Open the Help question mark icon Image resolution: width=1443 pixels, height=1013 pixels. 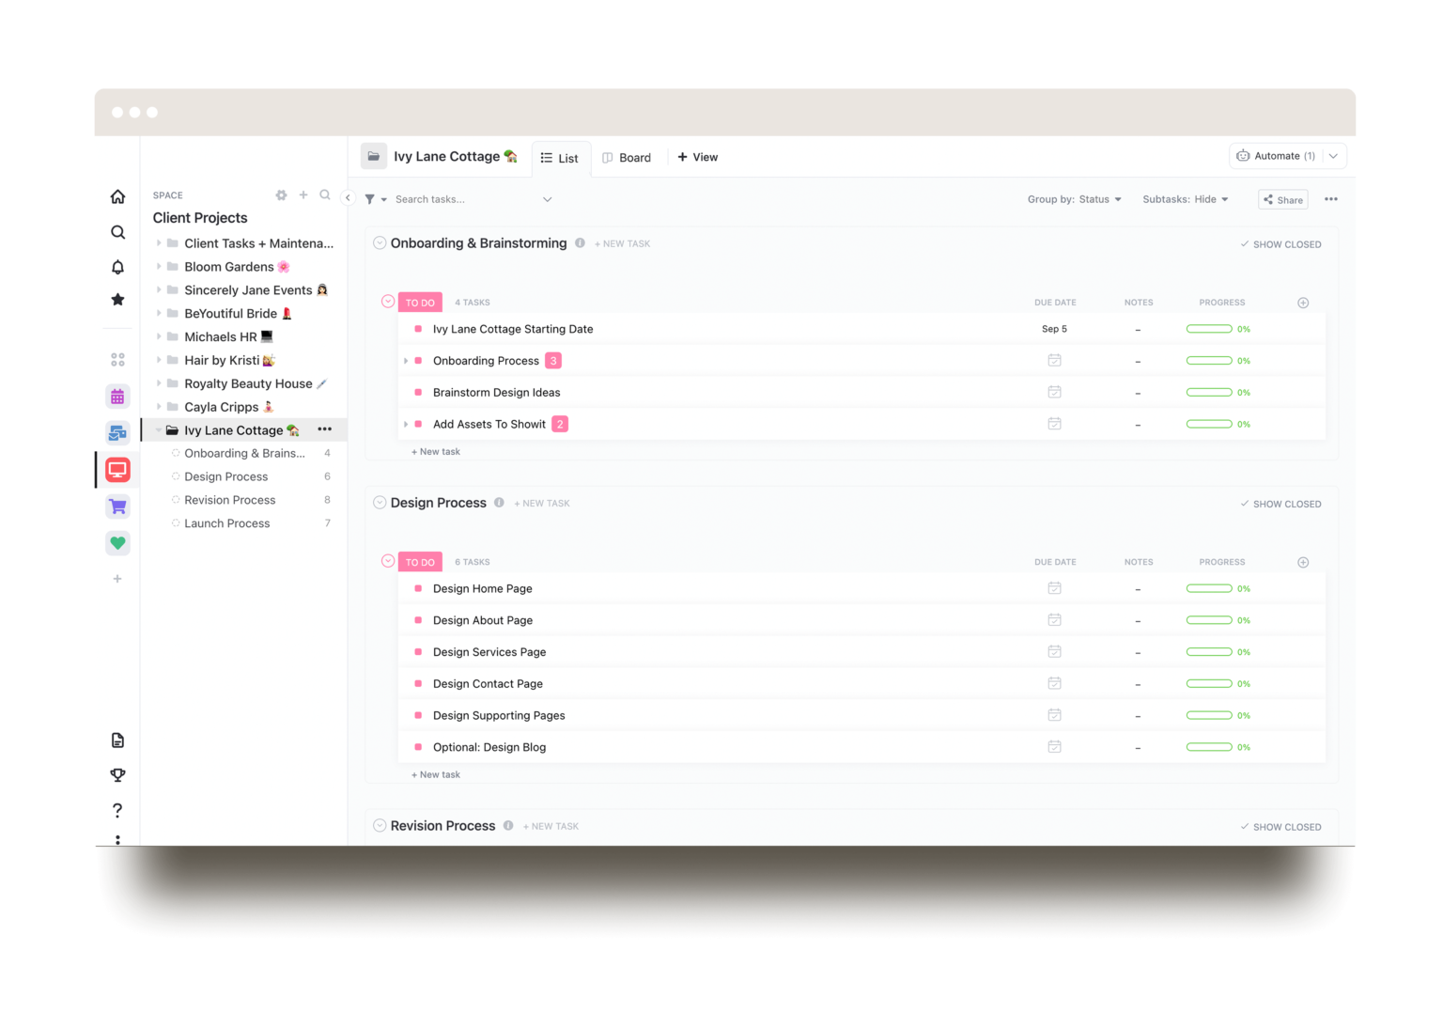pos(117,809)
